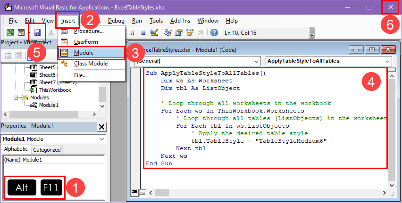The height and width of the screenshot is (203, 402).
Task: Open the Module1 Module properties dropdown
Action: pos(102,139)
